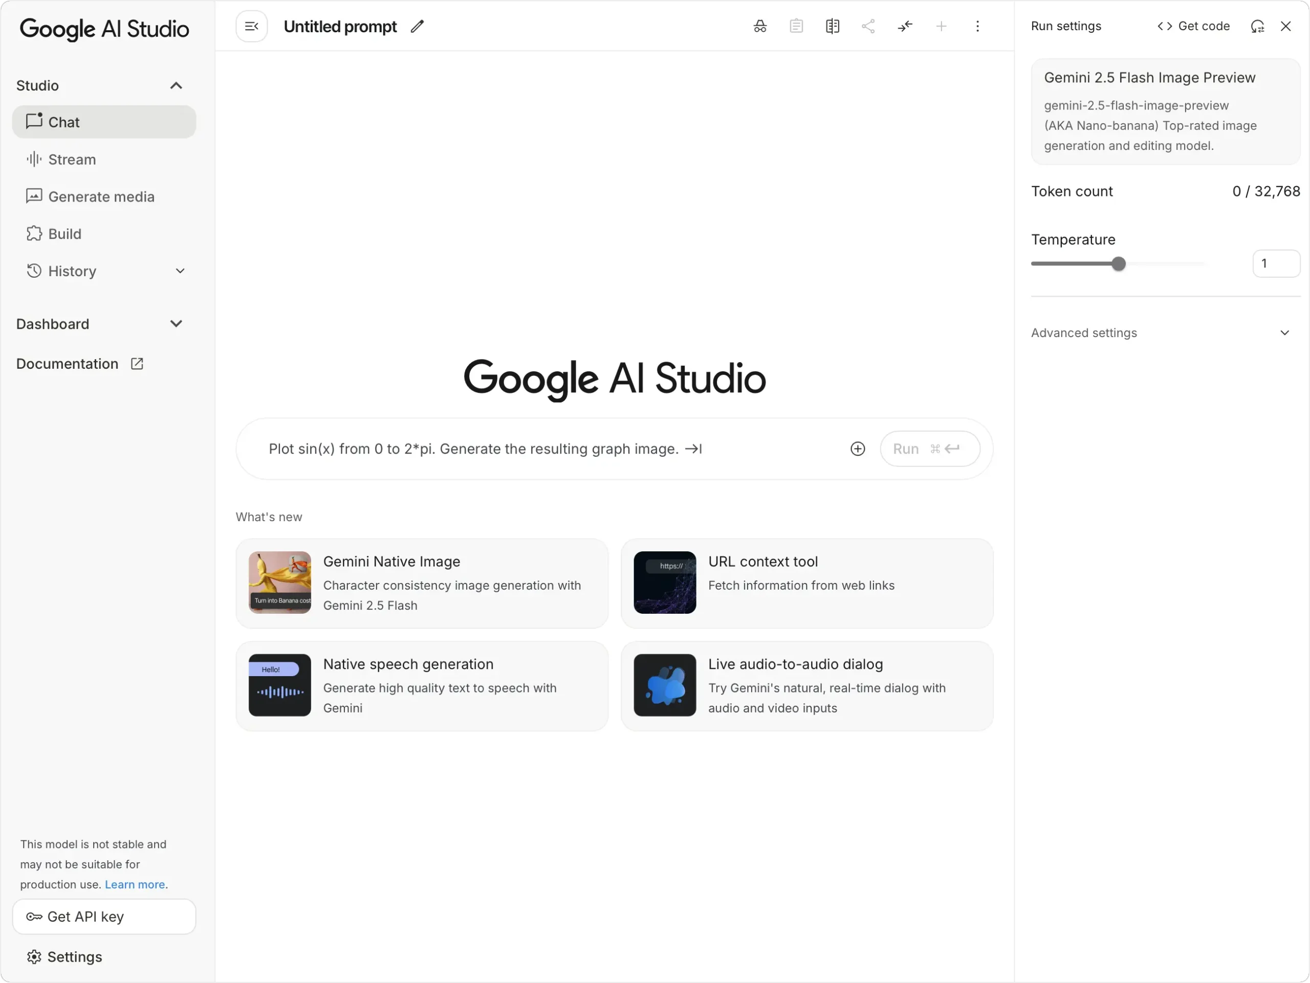Start a new chat with plus icon
The image size is (1310, 983).
[941, 27]
